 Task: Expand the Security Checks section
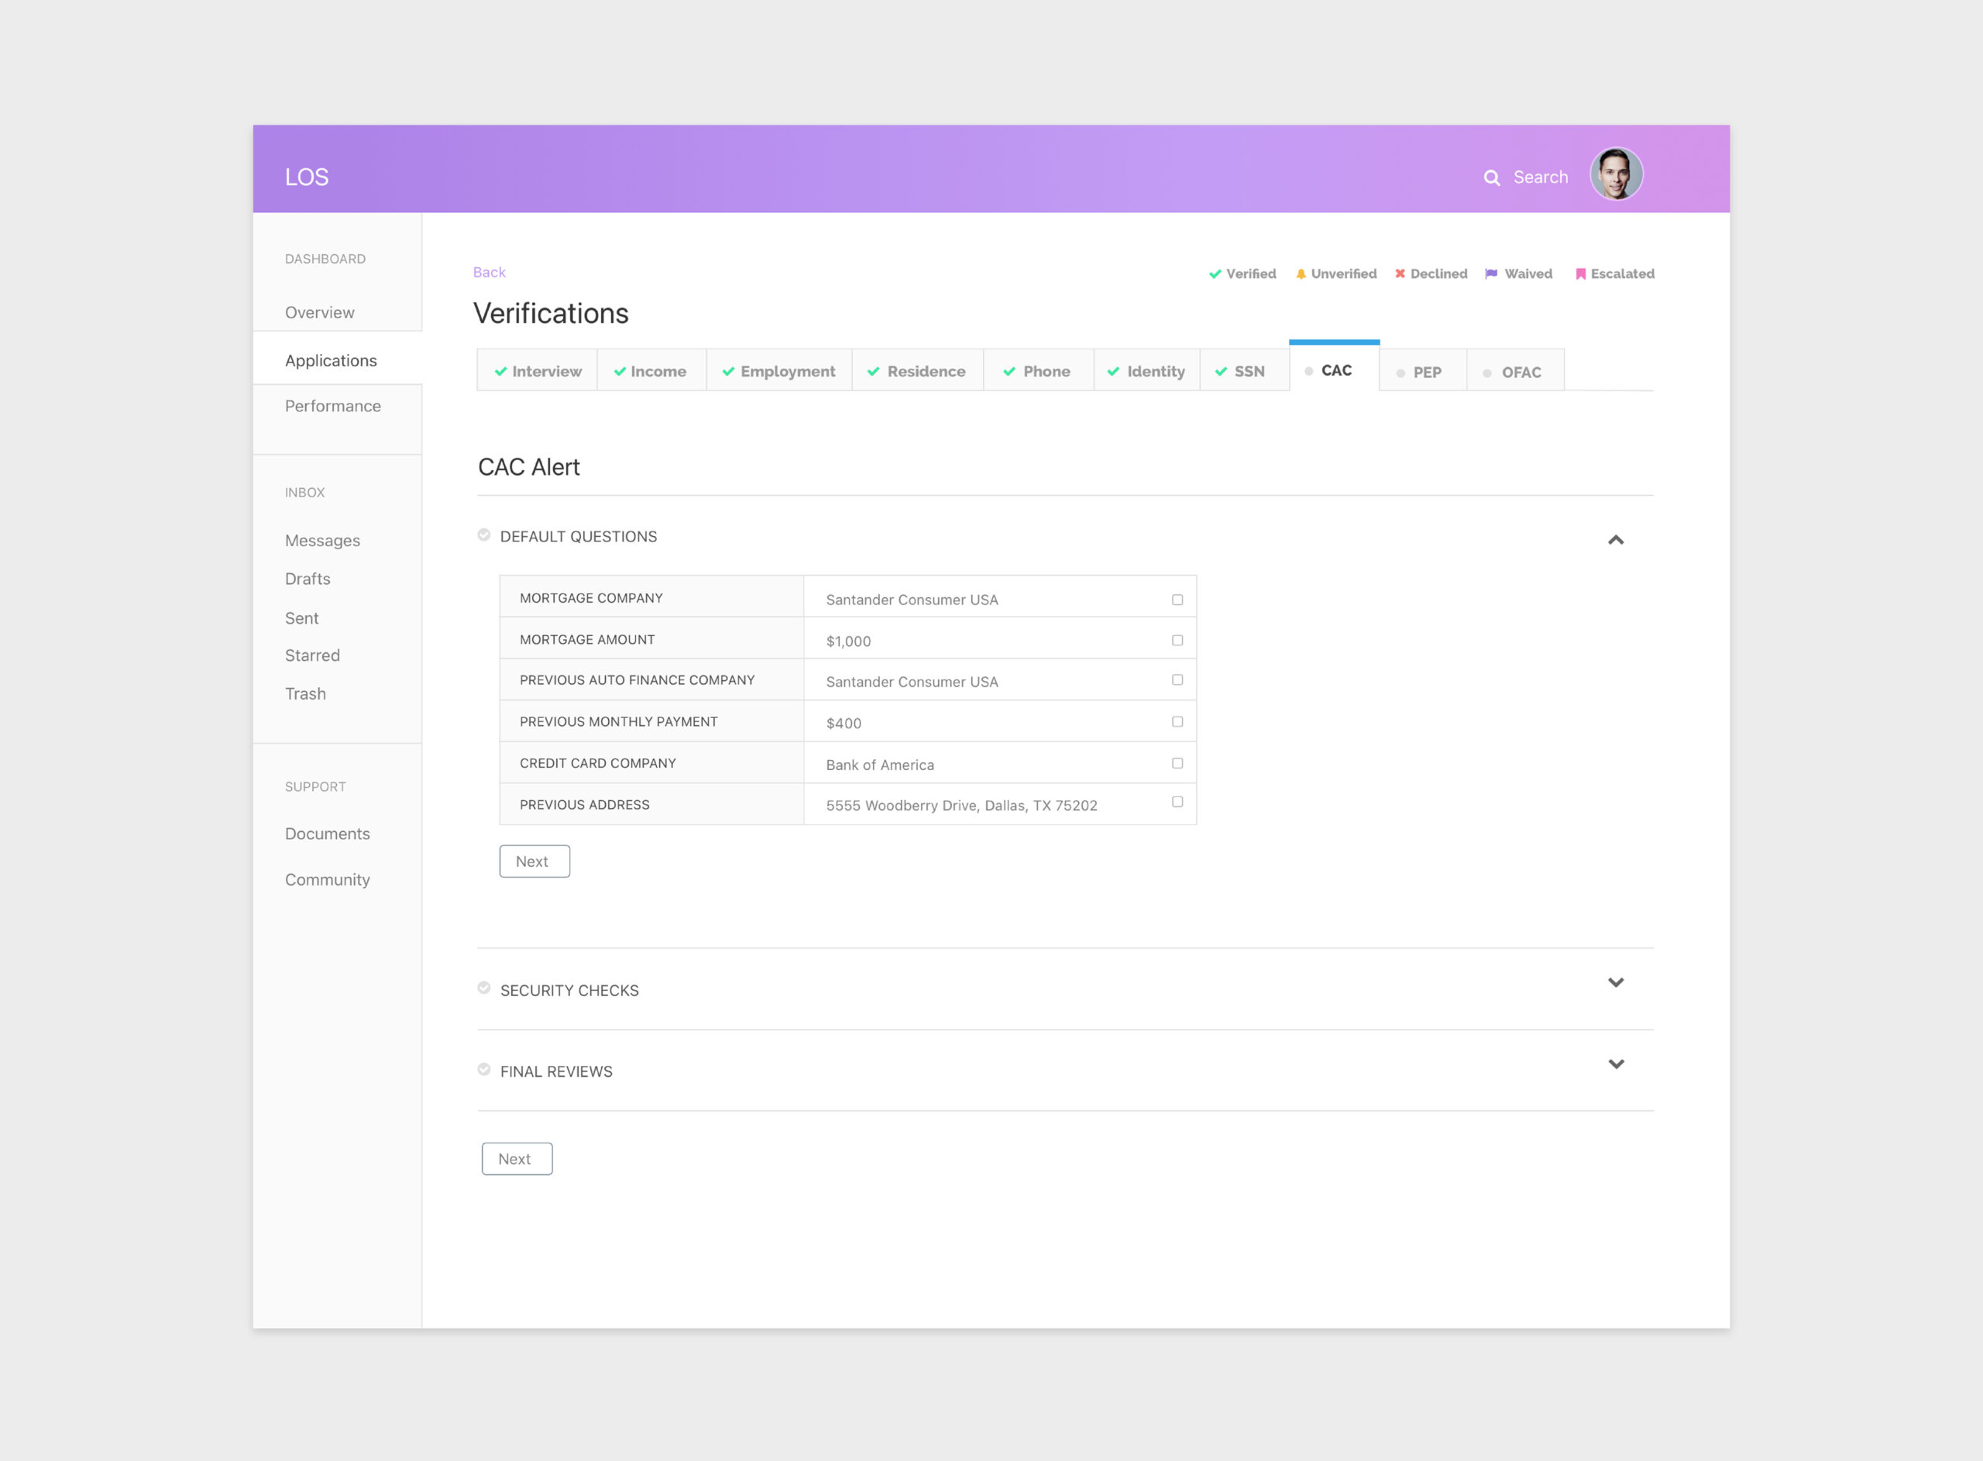pos(1615,982)
